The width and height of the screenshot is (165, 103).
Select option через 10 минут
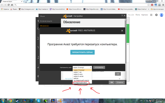[82, 70]
